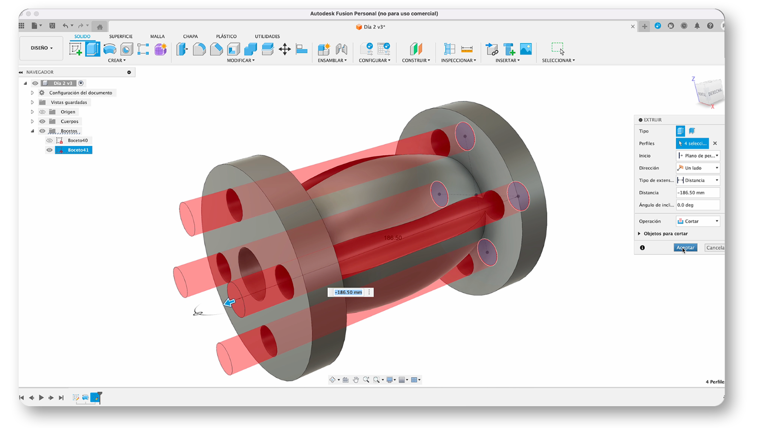The image size is (761, 428).
Task: Switch to the SUPERFICIE tab
Action: pos(121,37)
